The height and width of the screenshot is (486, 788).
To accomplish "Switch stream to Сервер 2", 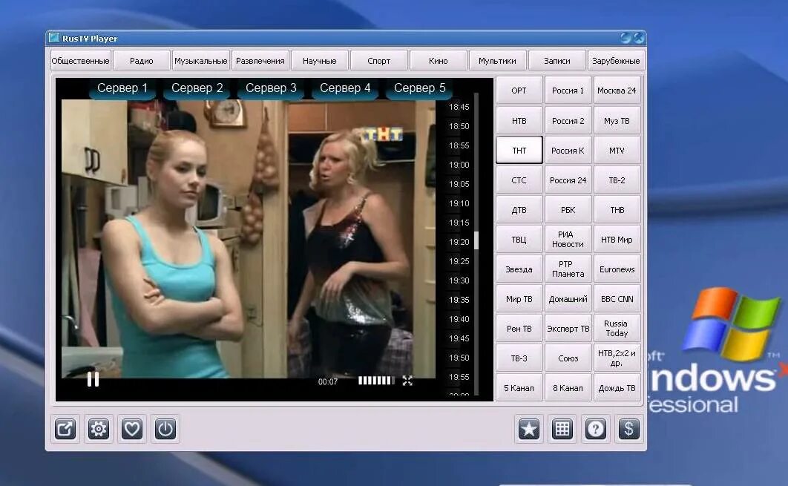I will [x=197, y=88].
